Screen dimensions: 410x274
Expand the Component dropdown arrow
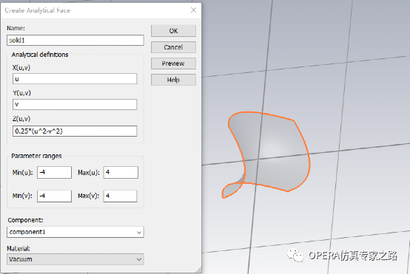tap(139, 232)
